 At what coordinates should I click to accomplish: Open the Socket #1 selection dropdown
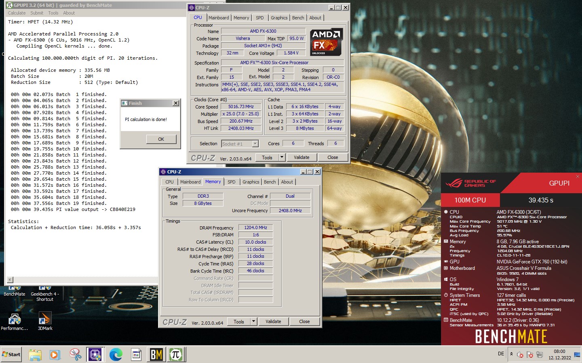240,144
